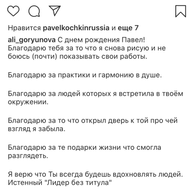Click the line "взгляд я забыла."

coord(36,129)
